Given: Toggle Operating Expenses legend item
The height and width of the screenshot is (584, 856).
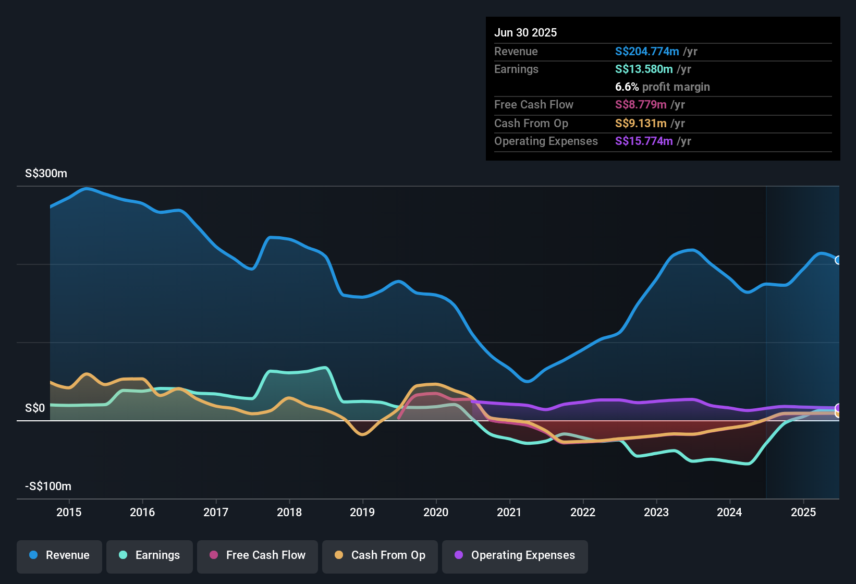Looking at the screenshot, I should pyautogui.click(x=515, y=555).
